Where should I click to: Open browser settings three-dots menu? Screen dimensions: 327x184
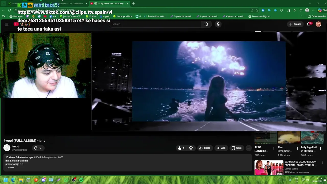(313, 10)
